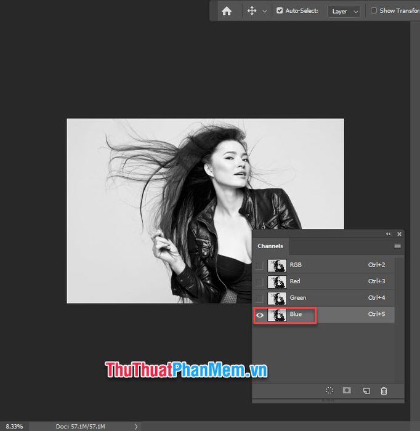Show the Red channel visibility box

259,282
